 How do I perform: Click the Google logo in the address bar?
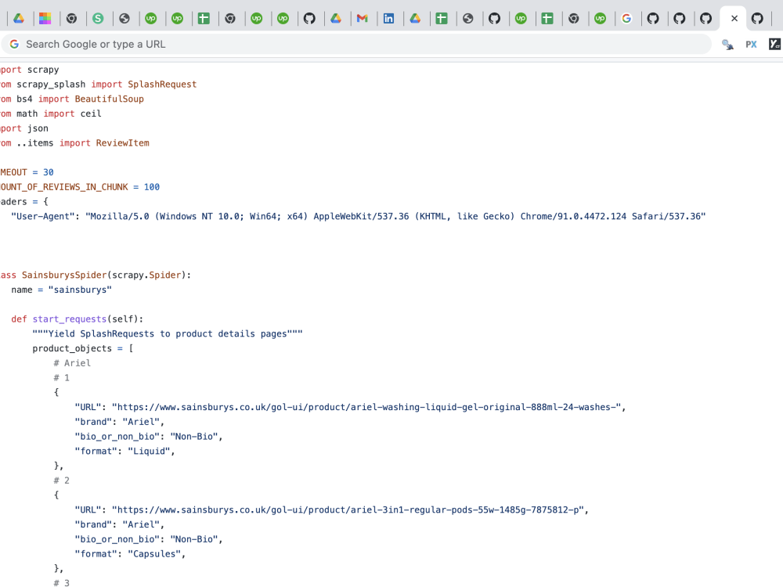[14, 44]
